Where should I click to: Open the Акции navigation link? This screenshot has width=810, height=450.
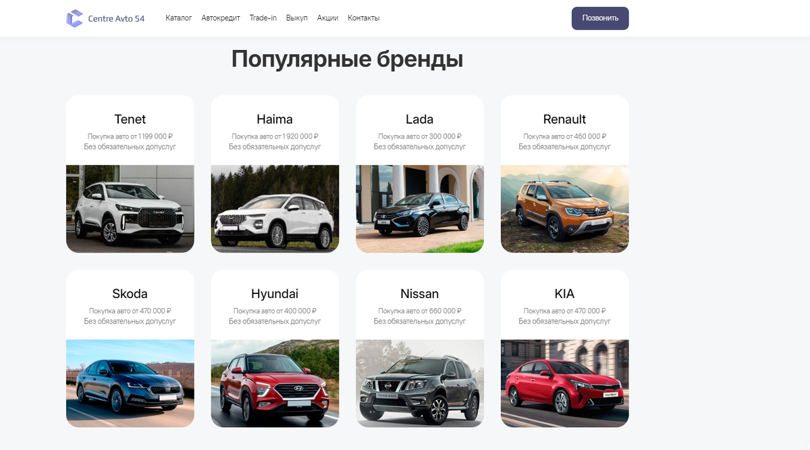point(328,18)
